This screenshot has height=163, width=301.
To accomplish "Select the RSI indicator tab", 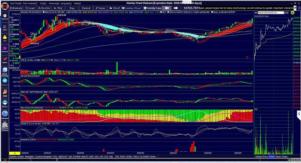I will (x=117, y=156).
